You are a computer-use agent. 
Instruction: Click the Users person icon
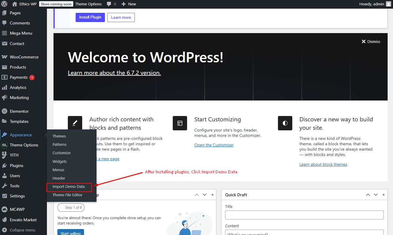click(x=4, y=176)
